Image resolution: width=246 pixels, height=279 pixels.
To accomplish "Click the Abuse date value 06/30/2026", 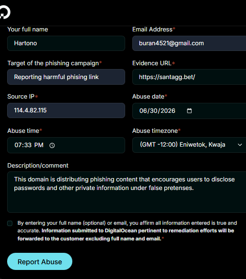I will coord(157,110).
